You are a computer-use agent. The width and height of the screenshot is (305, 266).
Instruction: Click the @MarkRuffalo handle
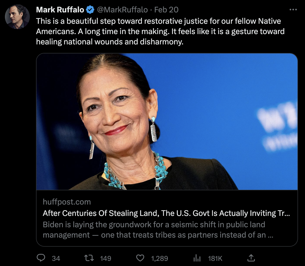pos(122,10)
